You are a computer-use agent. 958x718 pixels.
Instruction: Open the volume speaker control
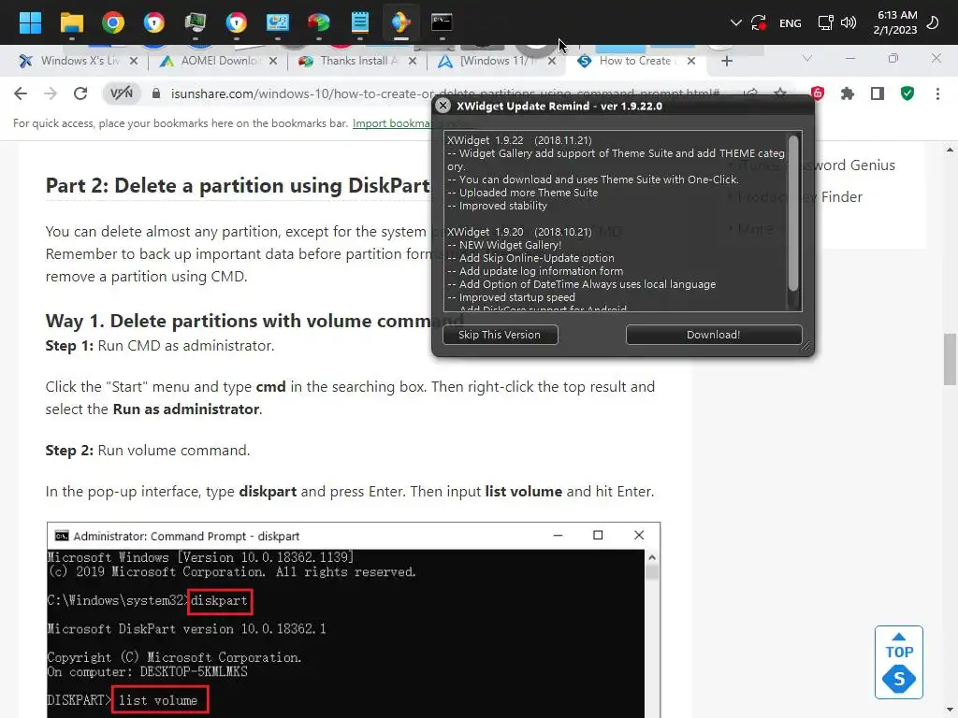pyautogui.click(x=848, y=23)
